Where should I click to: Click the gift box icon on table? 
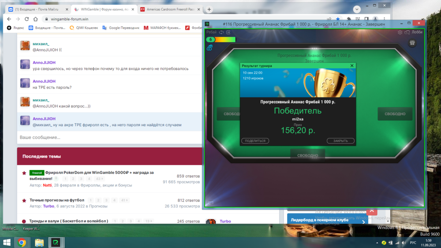click(x=412, y=43)
